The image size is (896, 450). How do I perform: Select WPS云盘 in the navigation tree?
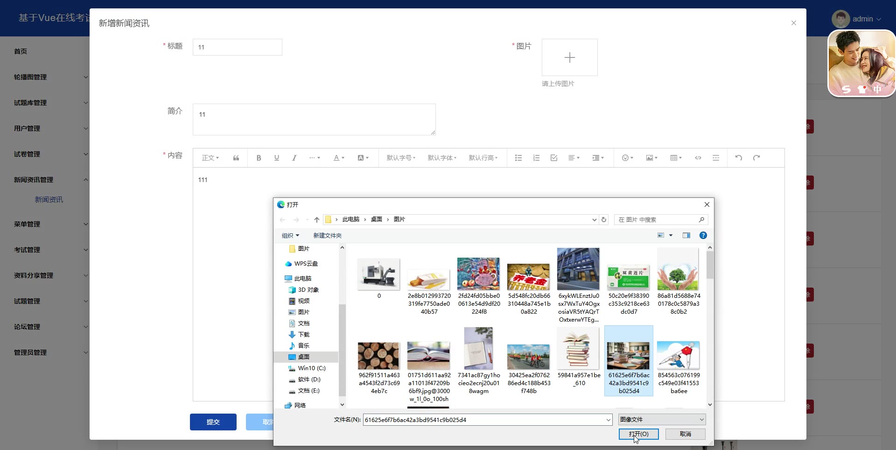(x=306, y=263)
